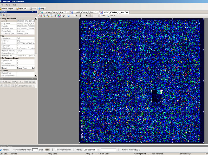Click the Apply button for workflows
The width and height of the screenshot is (208, 156).
[x=47, y=150]
